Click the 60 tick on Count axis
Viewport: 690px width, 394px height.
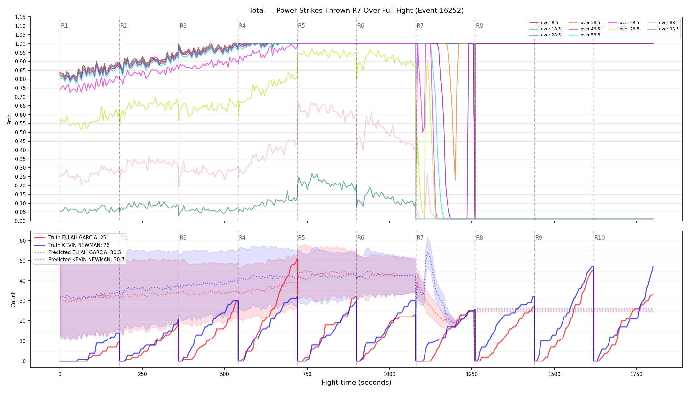tap(23, 241)
